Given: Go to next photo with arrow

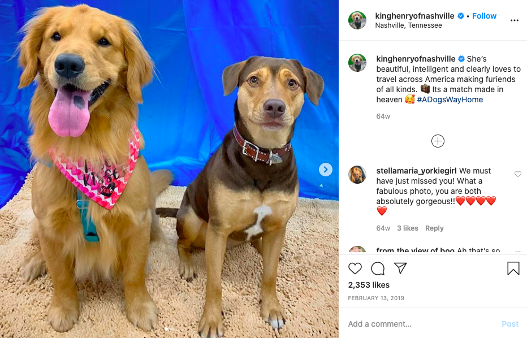Looking at the screenshot, I should 325,170.
